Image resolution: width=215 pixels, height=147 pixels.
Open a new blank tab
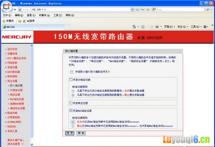tap(67, 27)
